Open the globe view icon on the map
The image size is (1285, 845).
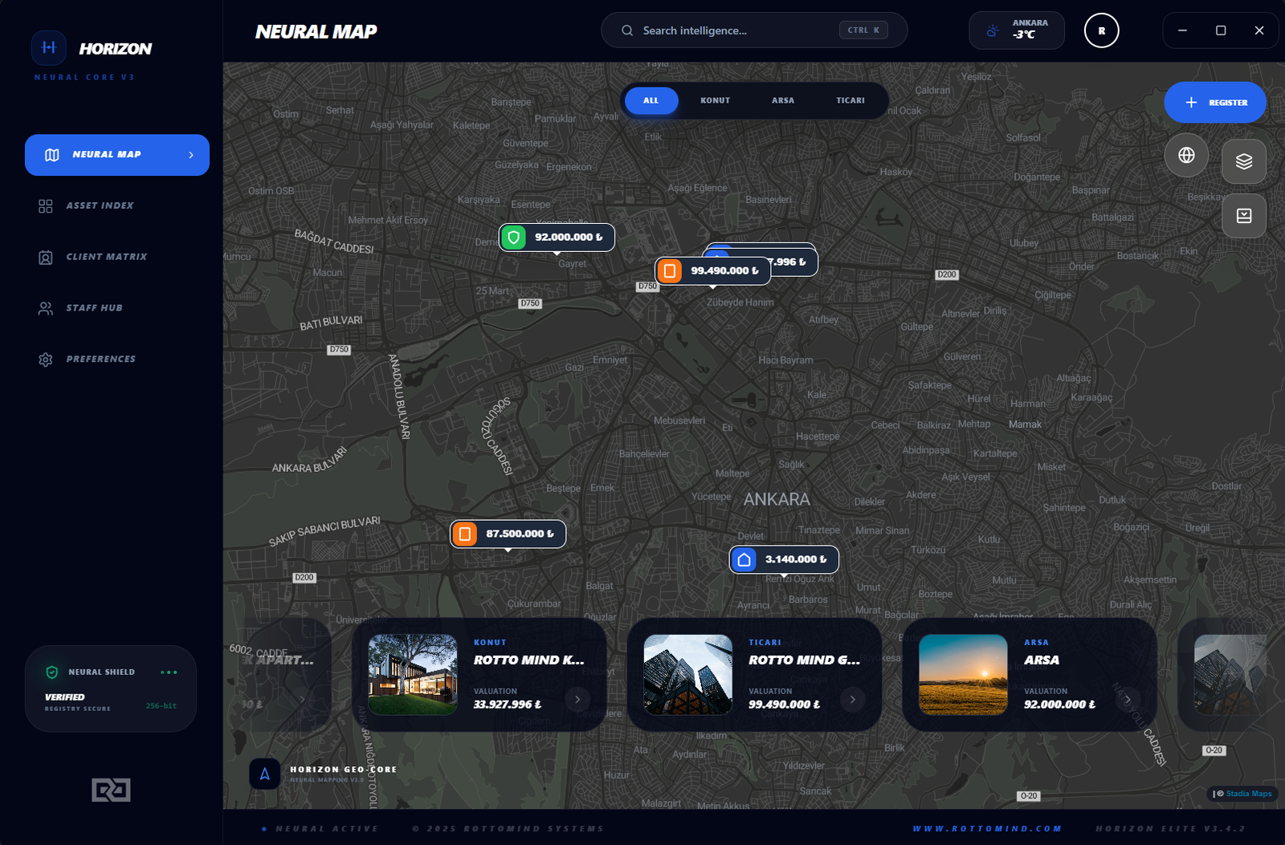click(1186, 155)
